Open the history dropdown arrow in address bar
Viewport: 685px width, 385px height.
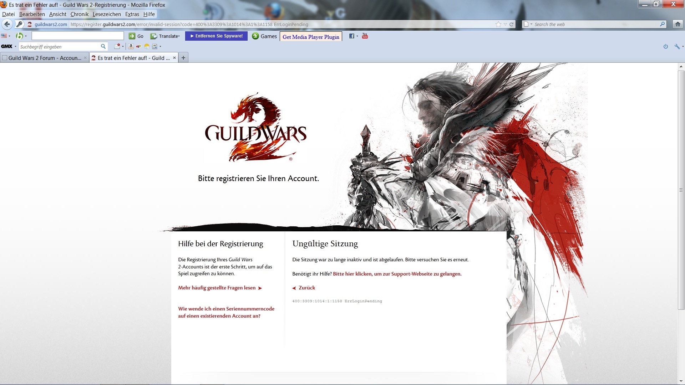(x=505, y=24)
